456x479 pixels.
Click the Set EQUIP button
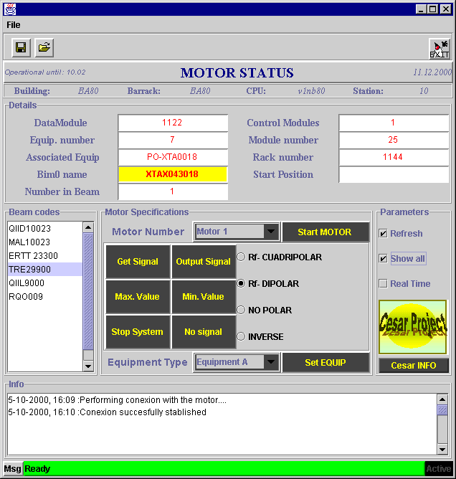tap(326, 363)
